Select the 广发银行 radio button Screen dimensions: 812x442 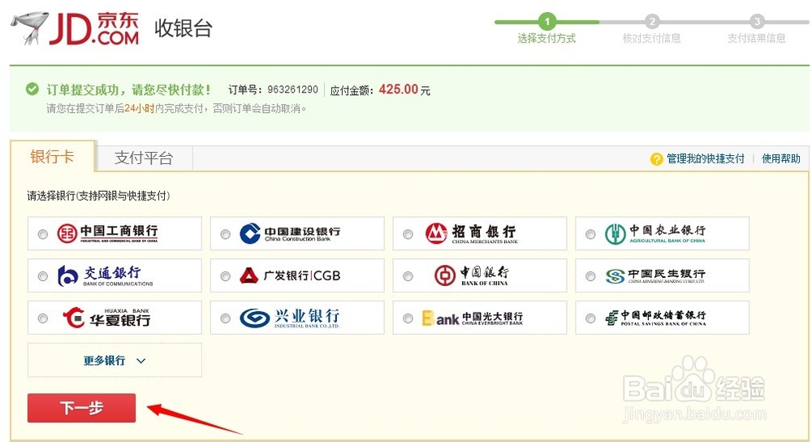pyautogui.click(x=225, y=276)
